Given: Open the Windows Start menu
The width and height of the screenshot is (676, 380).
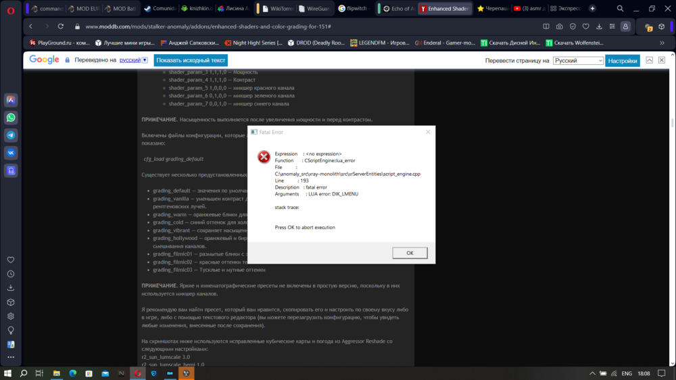Looking at the screenshot, I should [x=7, y=373].
